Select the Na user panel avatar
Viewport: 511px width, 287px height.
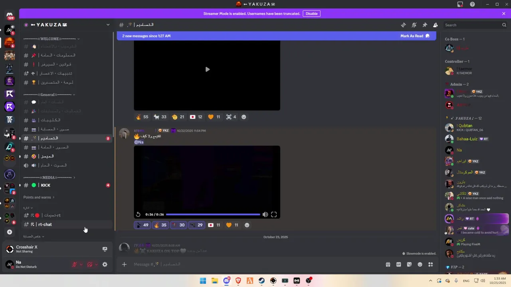pyautogui.click(x=10, y=264)
